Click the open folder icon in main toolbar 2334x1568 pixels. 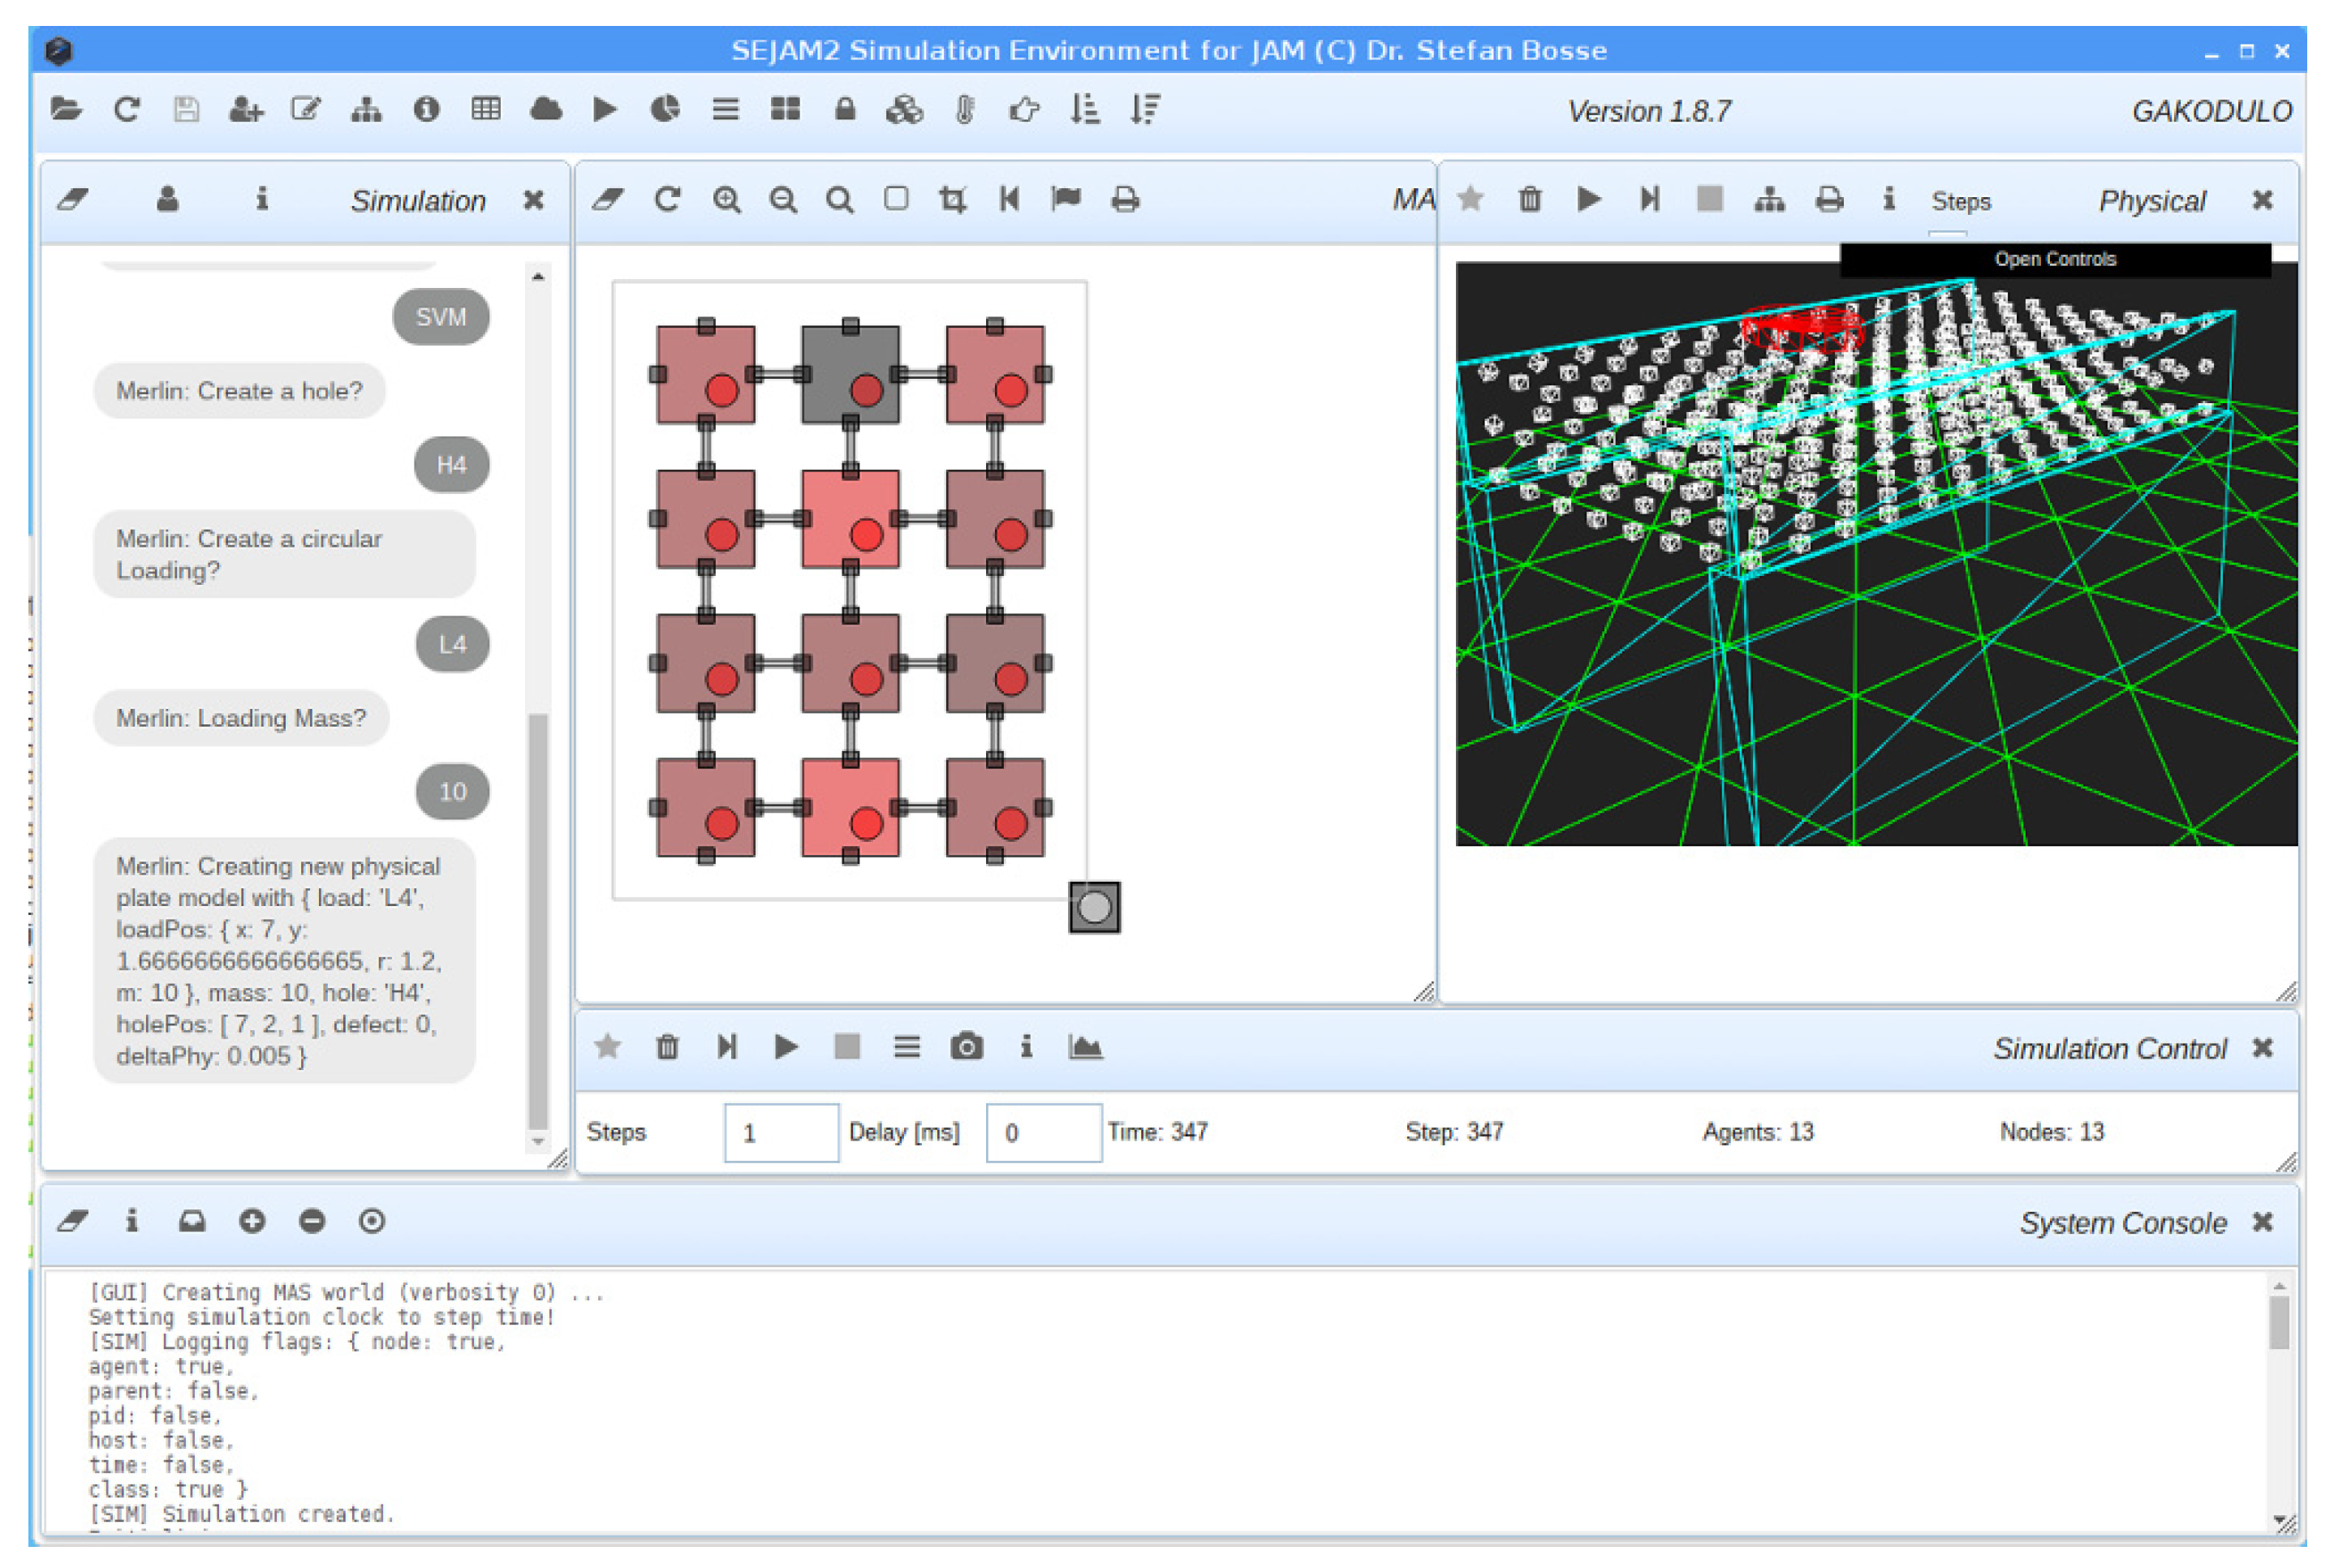(x=66, y=109)
